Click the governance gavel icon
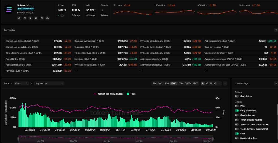 click(19, 18)
